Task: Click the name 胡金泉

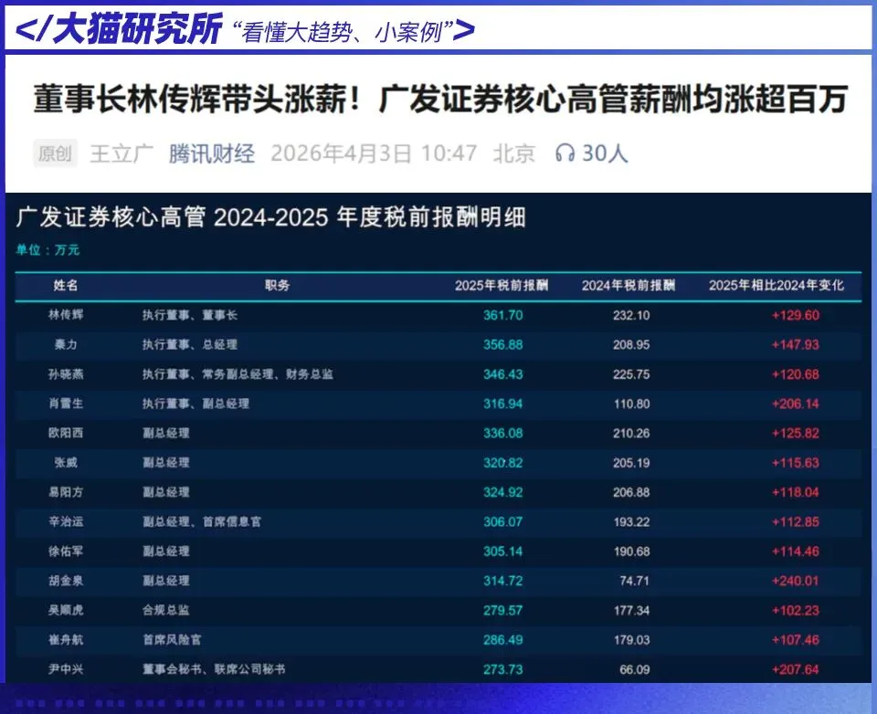Action: click(x=66, y=581)
